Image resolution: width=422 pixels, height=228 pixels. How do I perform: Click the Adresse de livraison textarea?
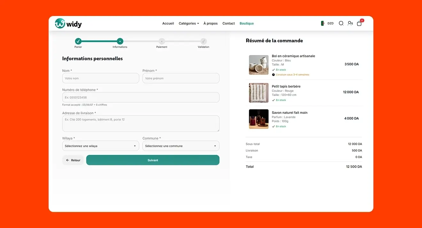[141, 123]
